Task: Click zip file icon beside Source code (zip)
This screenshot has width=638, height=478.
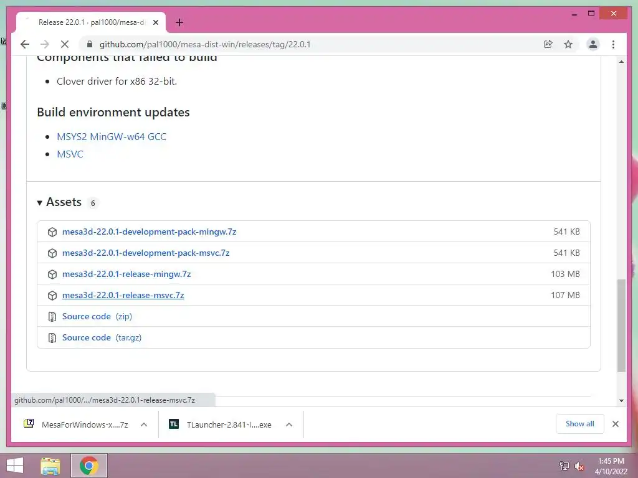Action: coord(52,317)
